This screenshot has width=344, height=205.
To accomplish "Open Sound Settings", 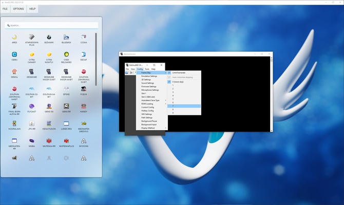I will coord(152,83).
